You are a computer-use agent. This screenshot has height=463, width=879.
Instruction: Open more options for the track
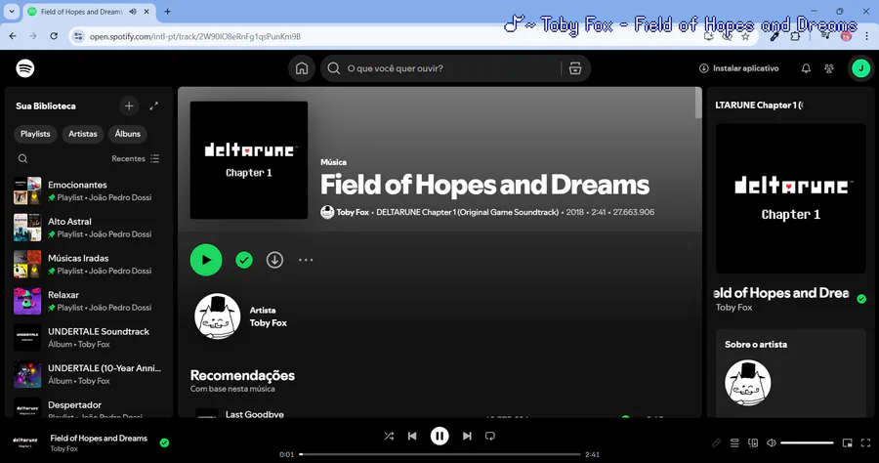point(306,260)
